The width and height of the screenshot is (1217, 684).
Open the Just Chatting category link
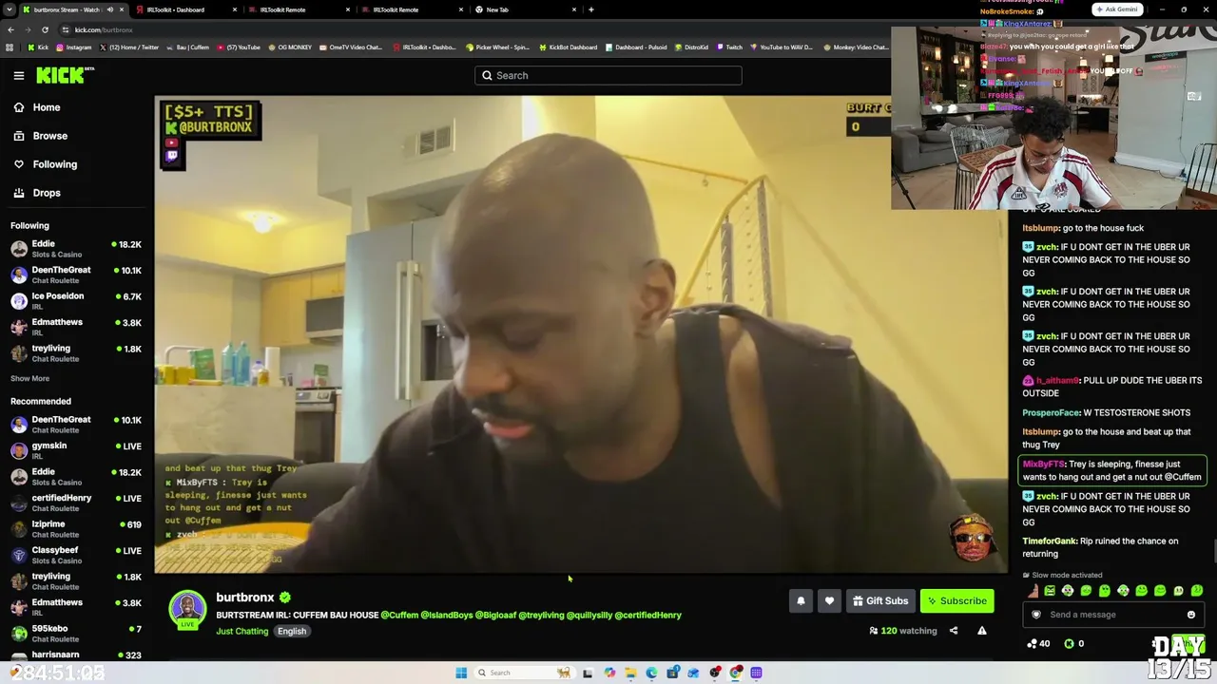pos(242,631)
